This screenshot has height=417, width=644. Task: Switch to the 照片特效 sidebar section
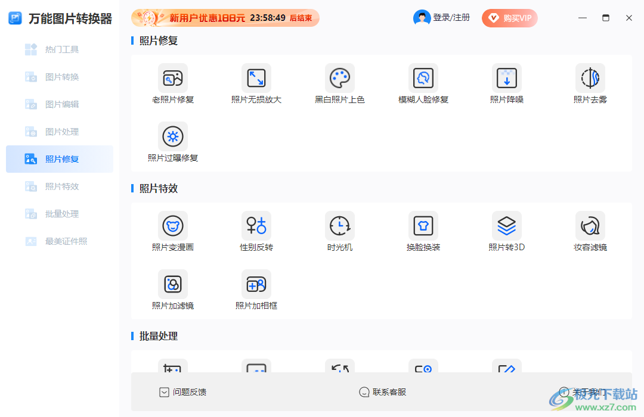59,186
